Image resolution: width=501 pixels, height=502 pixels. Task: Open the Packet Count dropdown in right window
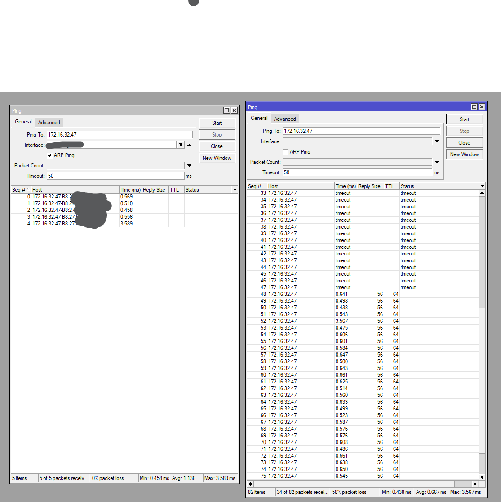(x=436, y=162)
